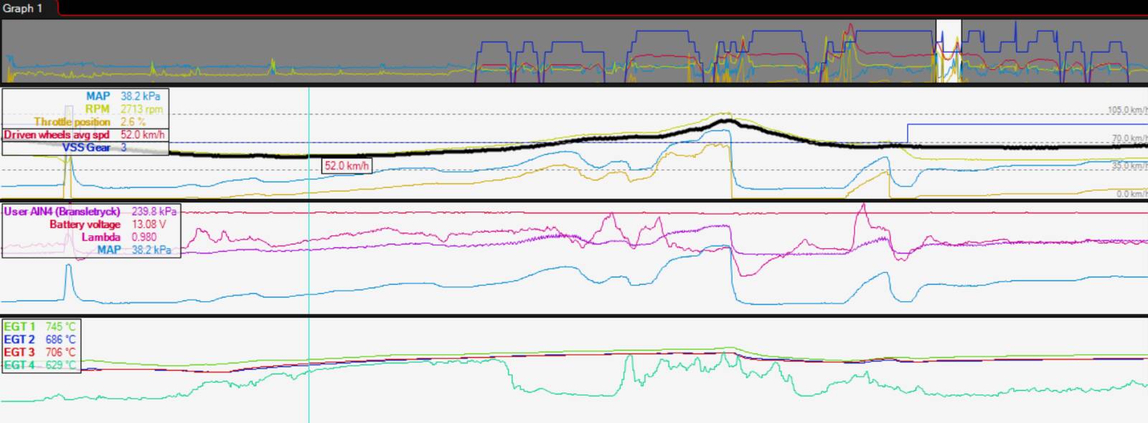Click the Battery voltage legend entry
This screenshot has height=423, width=1148.
85,224
